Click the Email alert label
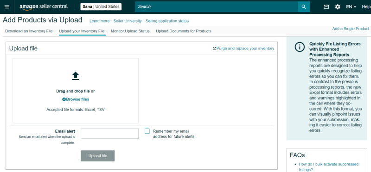The height and width of the screenshot is (172, 371). point(65,131)
